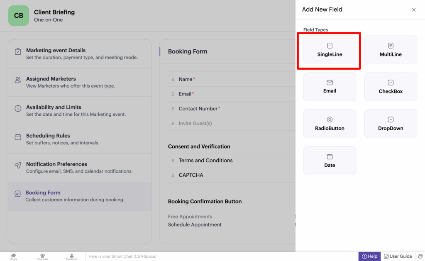425x261 pixels.
Task: Open the Help button
Action: (369, 256)
